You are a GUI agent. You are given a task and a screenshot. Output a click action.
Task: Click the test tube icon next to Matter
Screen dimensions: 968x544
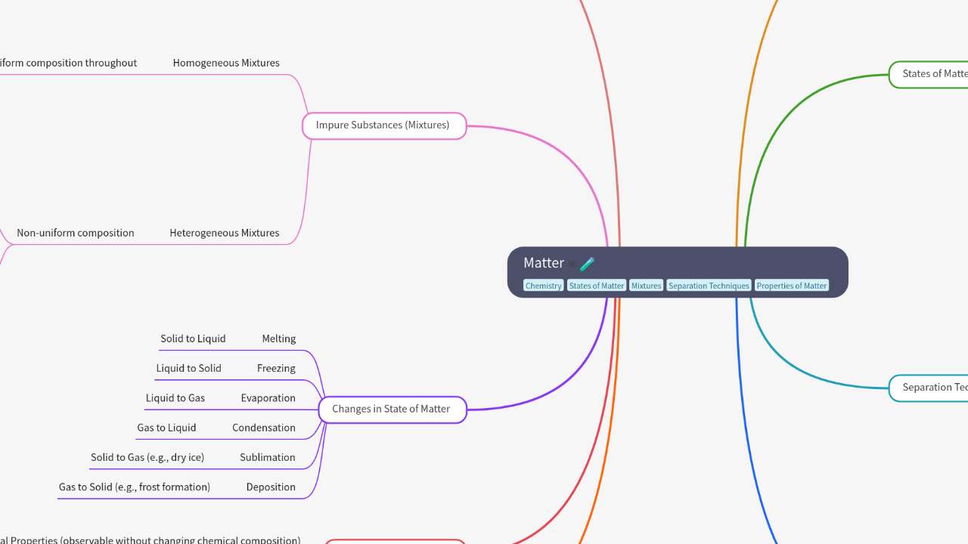point(588,264)
